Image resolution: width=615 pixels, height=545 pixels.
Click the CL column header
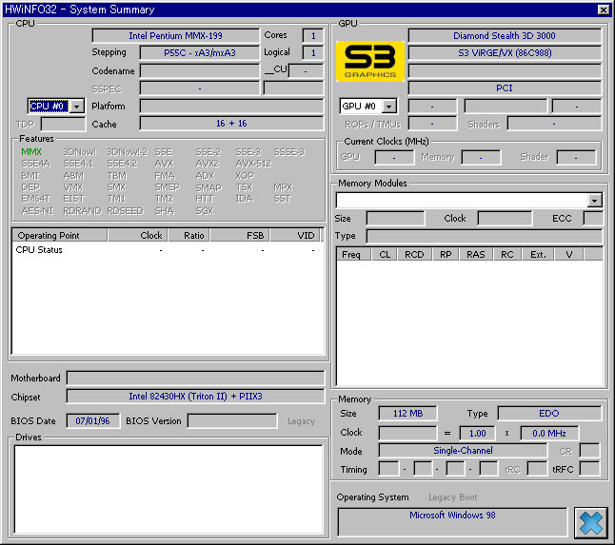385,255
